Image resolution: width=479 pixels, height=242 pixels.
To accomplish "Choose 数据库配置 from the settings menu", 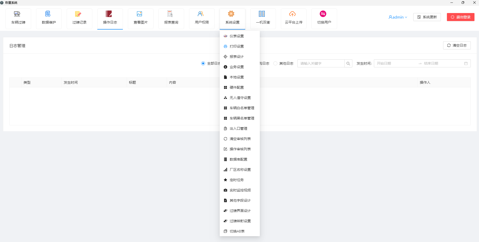I will (238, 159).
